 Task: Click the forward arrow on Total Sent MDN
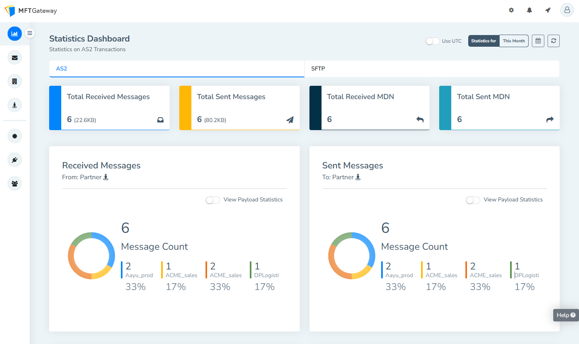point(550,119)
